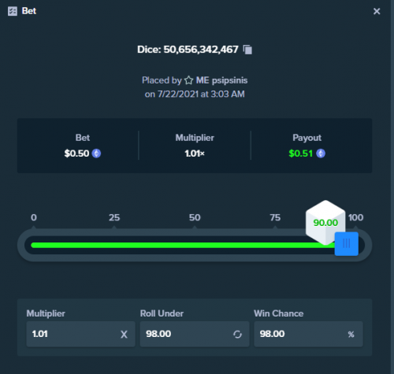Image resolution: width=394 pixels, height=374 pixels.
Task: Click the green $0.51 payout amount
Action: pyautogui.click(x=300, y=154)
